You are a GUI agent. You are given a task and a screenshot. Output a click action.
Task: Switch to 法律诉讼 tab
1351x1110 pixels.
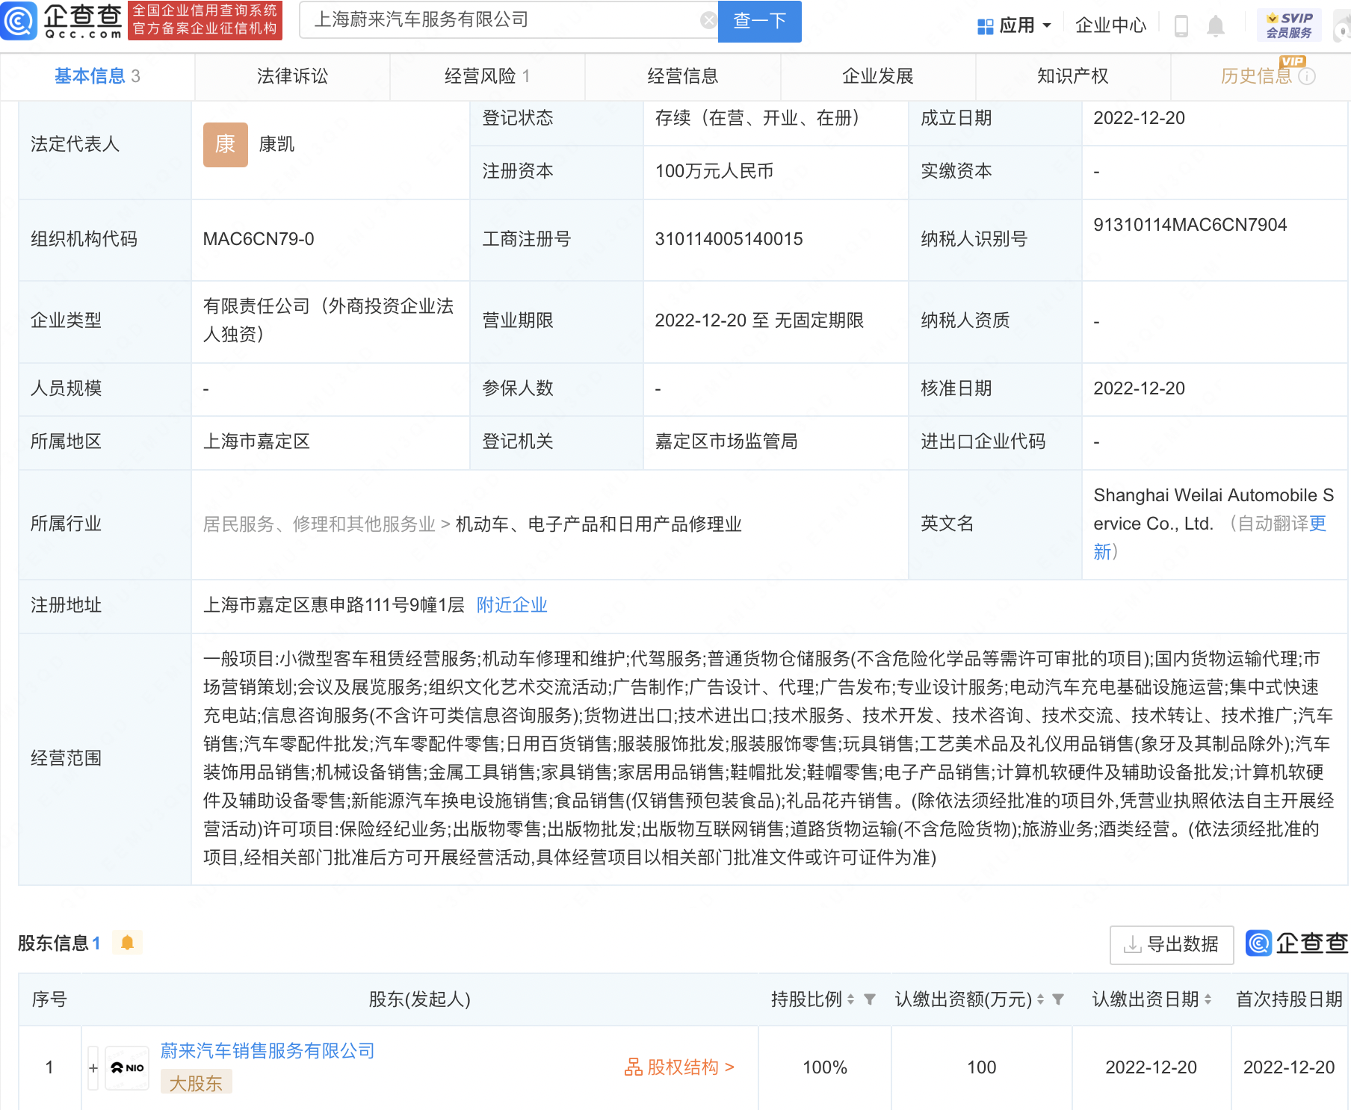pos(292,76)
